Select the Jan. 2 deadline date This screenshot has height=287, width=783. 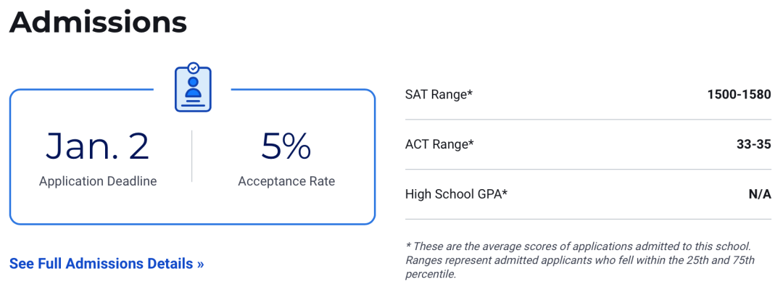[97, 146]
